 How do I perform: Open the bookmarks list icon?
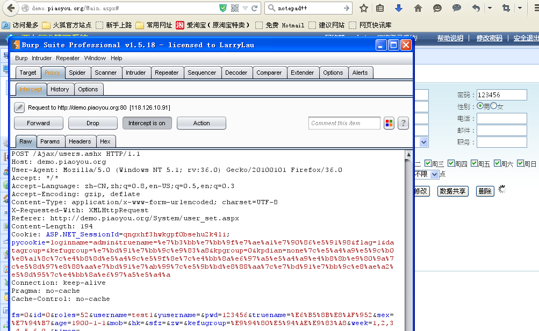(380, 8)
